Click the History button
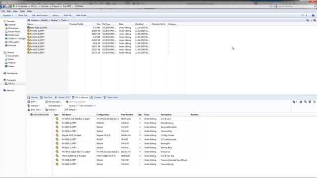 coord(55,15)
